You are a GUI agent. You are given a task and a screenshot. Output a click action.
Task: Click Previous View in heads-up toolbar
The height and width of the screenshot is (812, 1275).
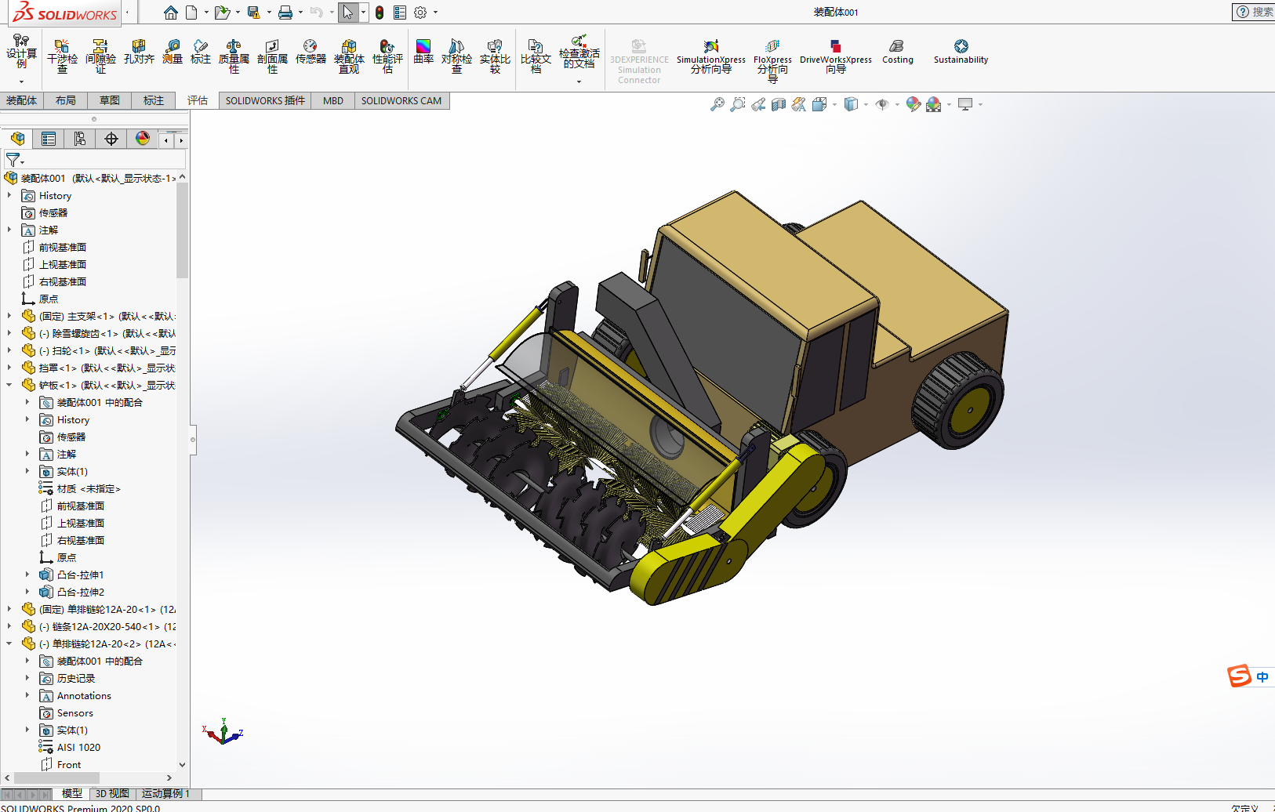[x=758, y=104]
